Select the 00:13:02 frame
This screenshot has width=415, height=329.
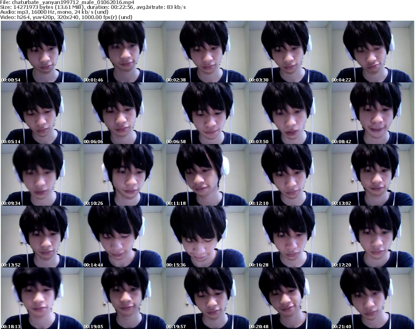372,175
